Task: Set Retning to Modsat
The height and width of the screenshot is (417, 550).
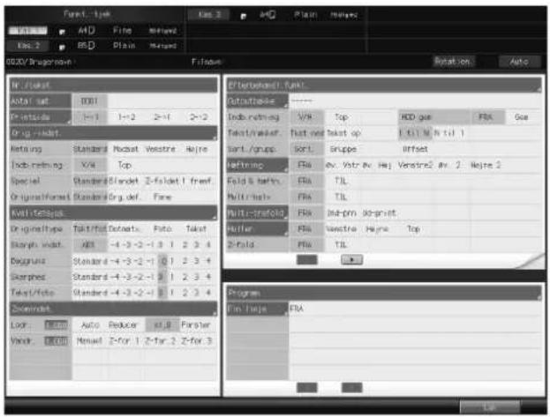Action: [x=126, y=149]
